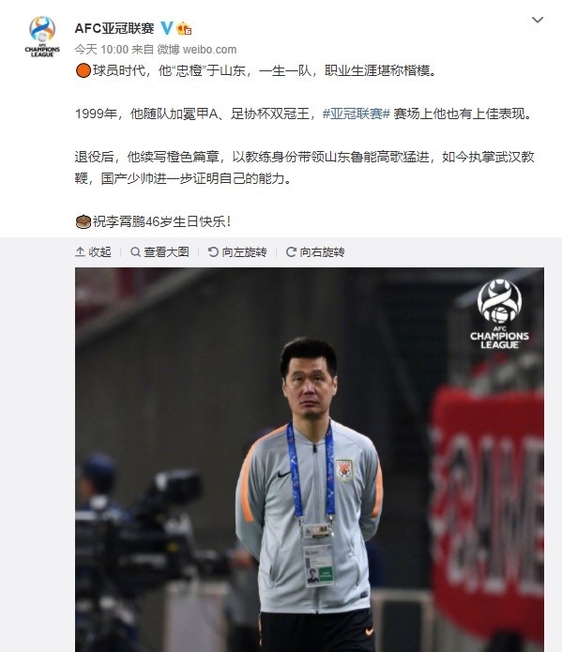Expand the post options chevron menu
Viewport: 562px width, 652px height.
point(538,20)
